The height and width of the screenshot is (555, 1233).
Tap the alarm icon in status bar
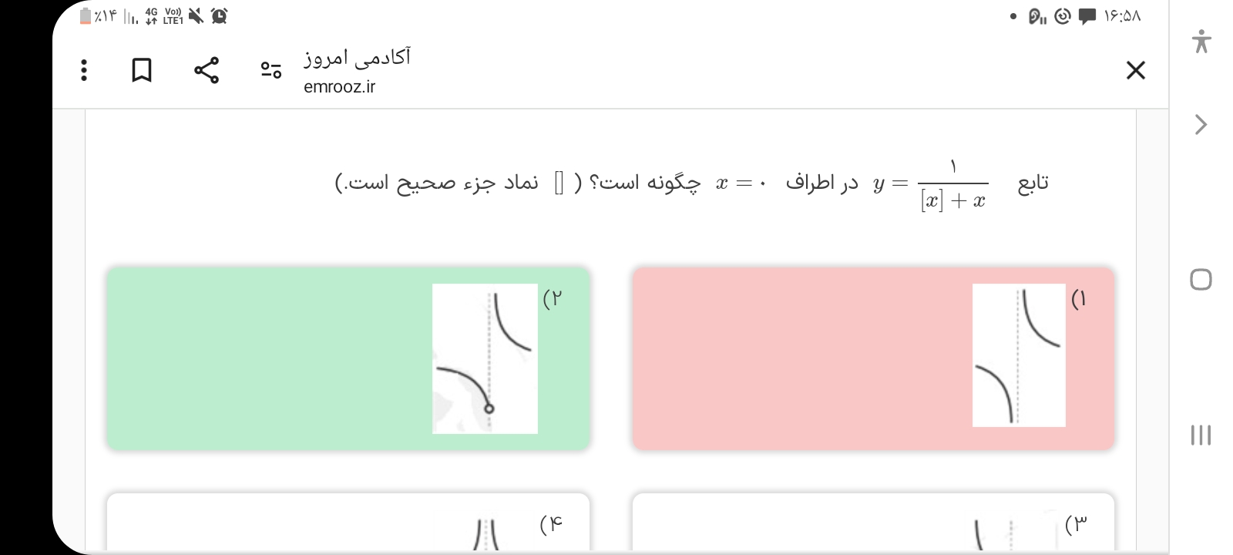click(219, 15)
